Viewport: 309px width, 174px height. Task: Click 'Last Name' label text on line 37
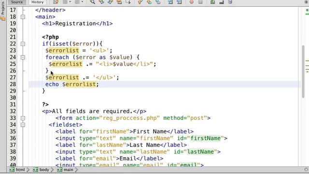point(145,145)
